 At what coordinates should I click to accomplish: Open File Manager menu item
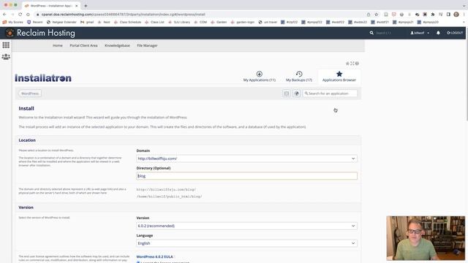pos(147,45)
